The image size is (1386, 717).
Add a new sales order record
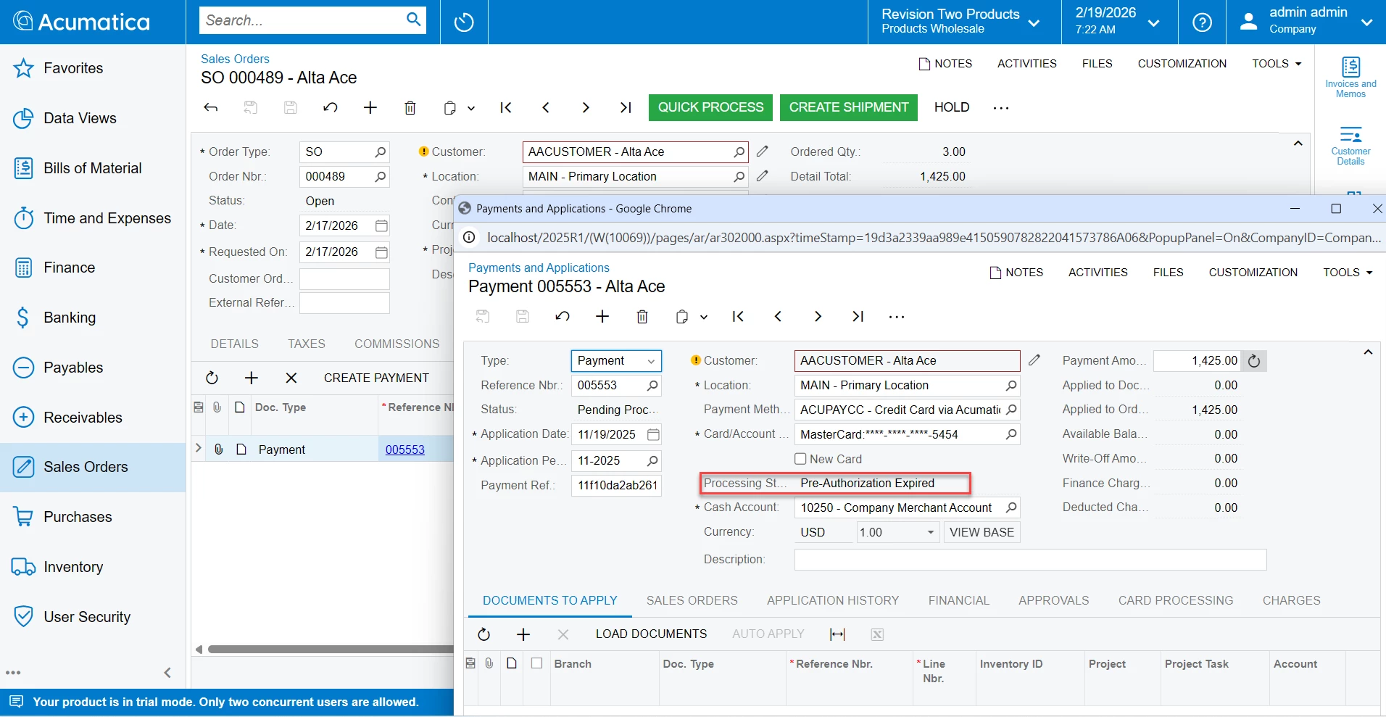click(370, 108)
